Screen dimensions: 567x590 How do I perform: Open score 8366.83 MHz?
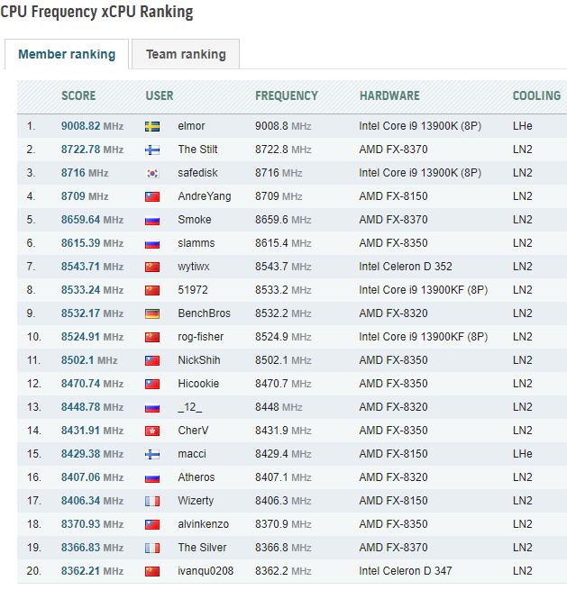92,548
